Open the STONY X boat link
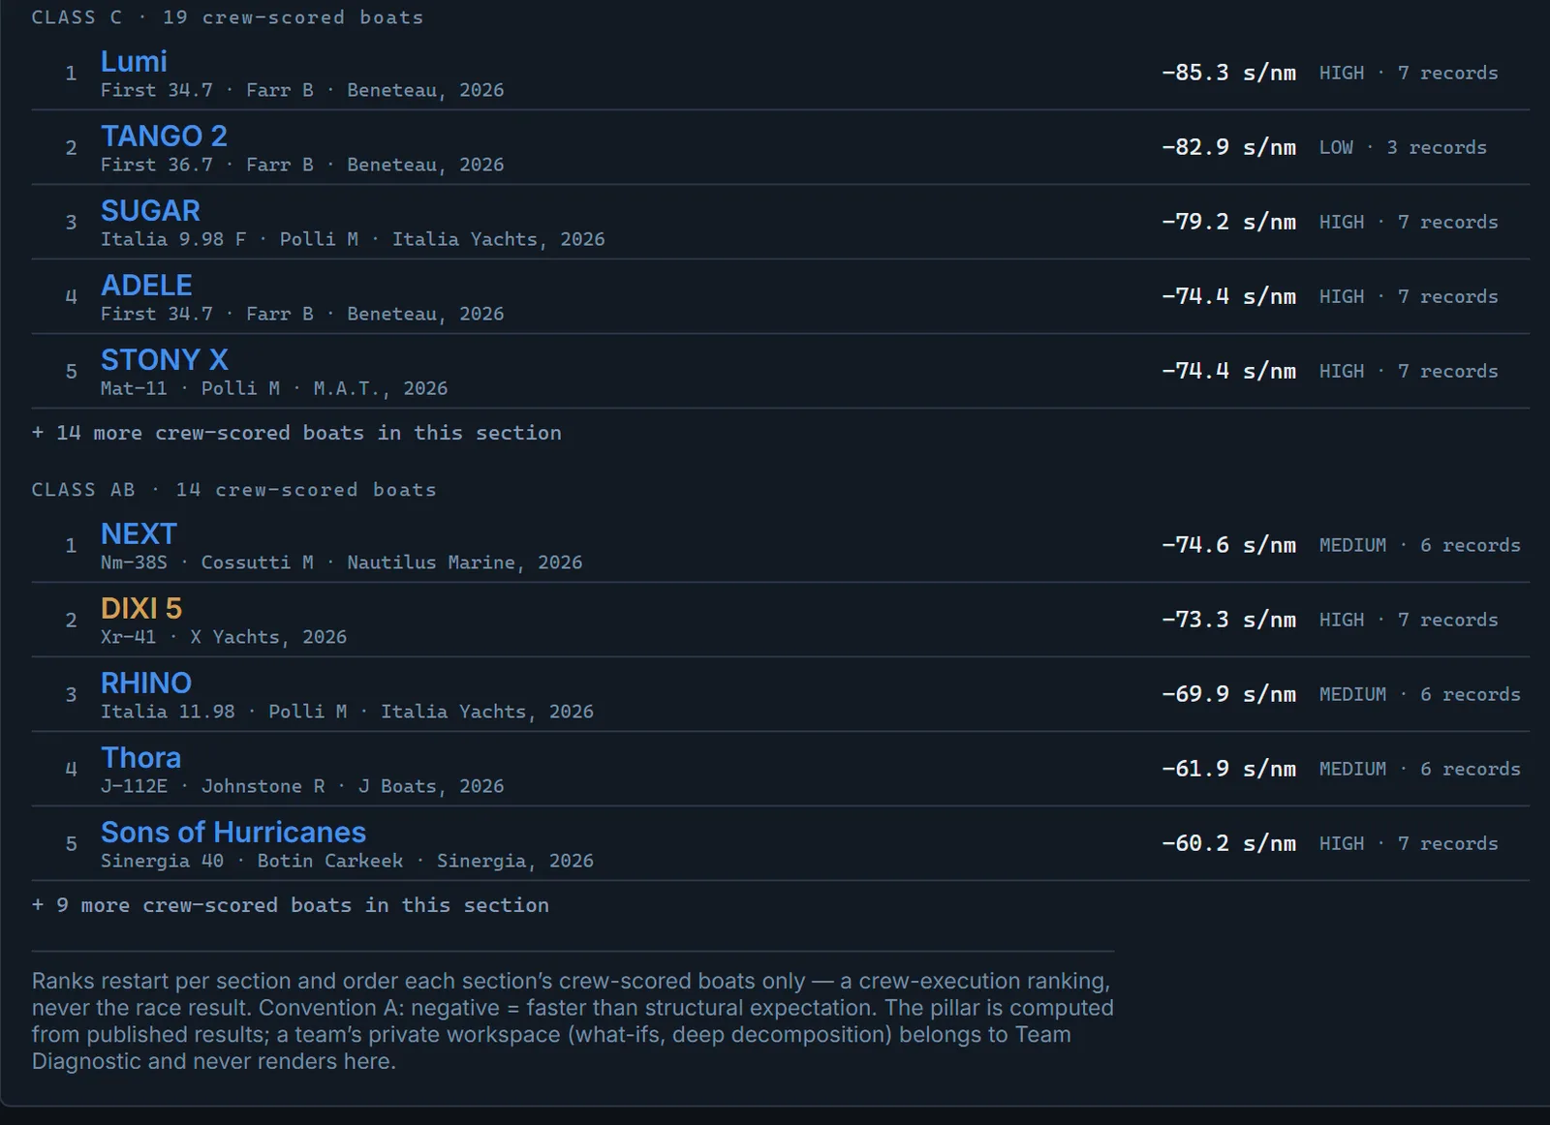The image size is (1550, 1125). (x=165, y=359)
